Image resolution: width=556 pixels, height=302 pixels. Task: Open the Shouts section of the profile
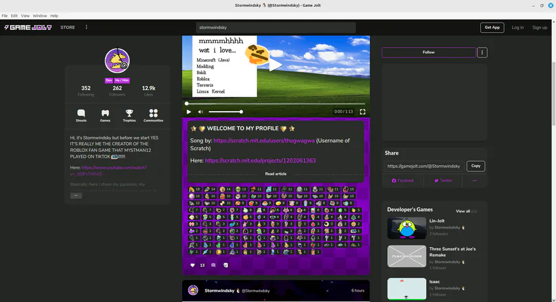pos(81,115)
